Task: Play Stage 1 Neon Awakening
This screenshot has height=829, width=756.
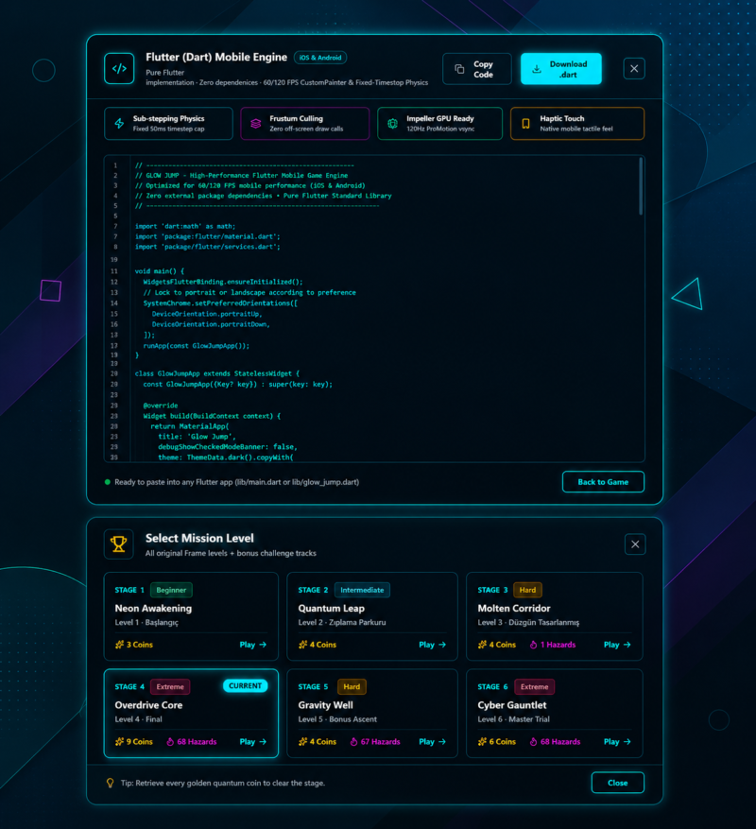Action: pos(252,645)
